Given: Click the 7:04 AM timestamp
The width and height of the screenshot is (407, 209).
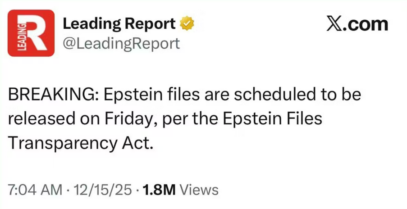Looking at the screenshot, I should point(35,190).
